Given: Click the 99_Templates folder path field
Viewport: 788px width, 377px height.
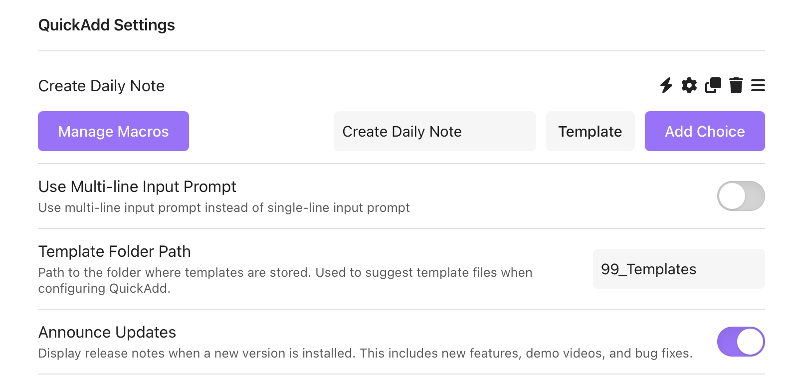Looking at the screenshot, I should [x=678, y=269].
